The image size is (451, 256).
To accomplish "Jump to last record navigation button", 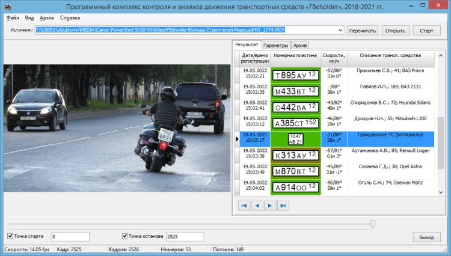I will [x=283, y=206].
